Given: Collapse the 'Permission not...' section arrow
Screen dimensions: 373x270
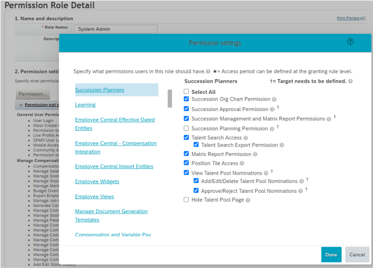Looking at the screenshot, I should click(21, 105).
